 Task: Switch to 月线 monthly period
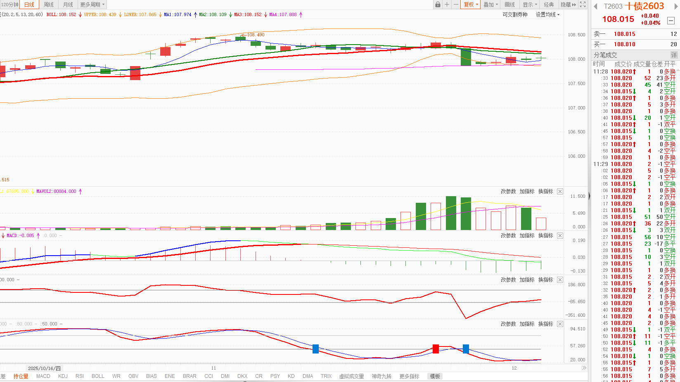(68, 5)
